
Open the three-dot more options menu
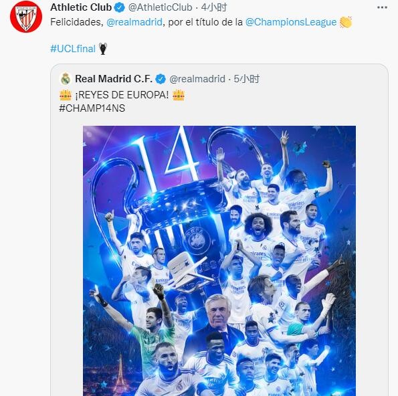(382, 7)
